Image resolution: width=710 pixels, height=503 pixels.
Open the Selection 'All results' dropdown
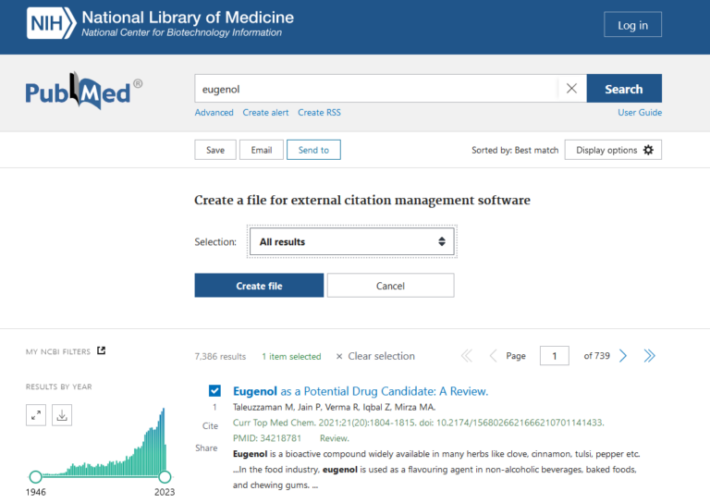coord(351,242)
